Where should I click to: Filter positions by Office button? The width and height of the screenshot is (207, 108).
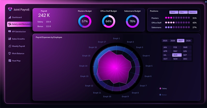[x=183, y=12]
